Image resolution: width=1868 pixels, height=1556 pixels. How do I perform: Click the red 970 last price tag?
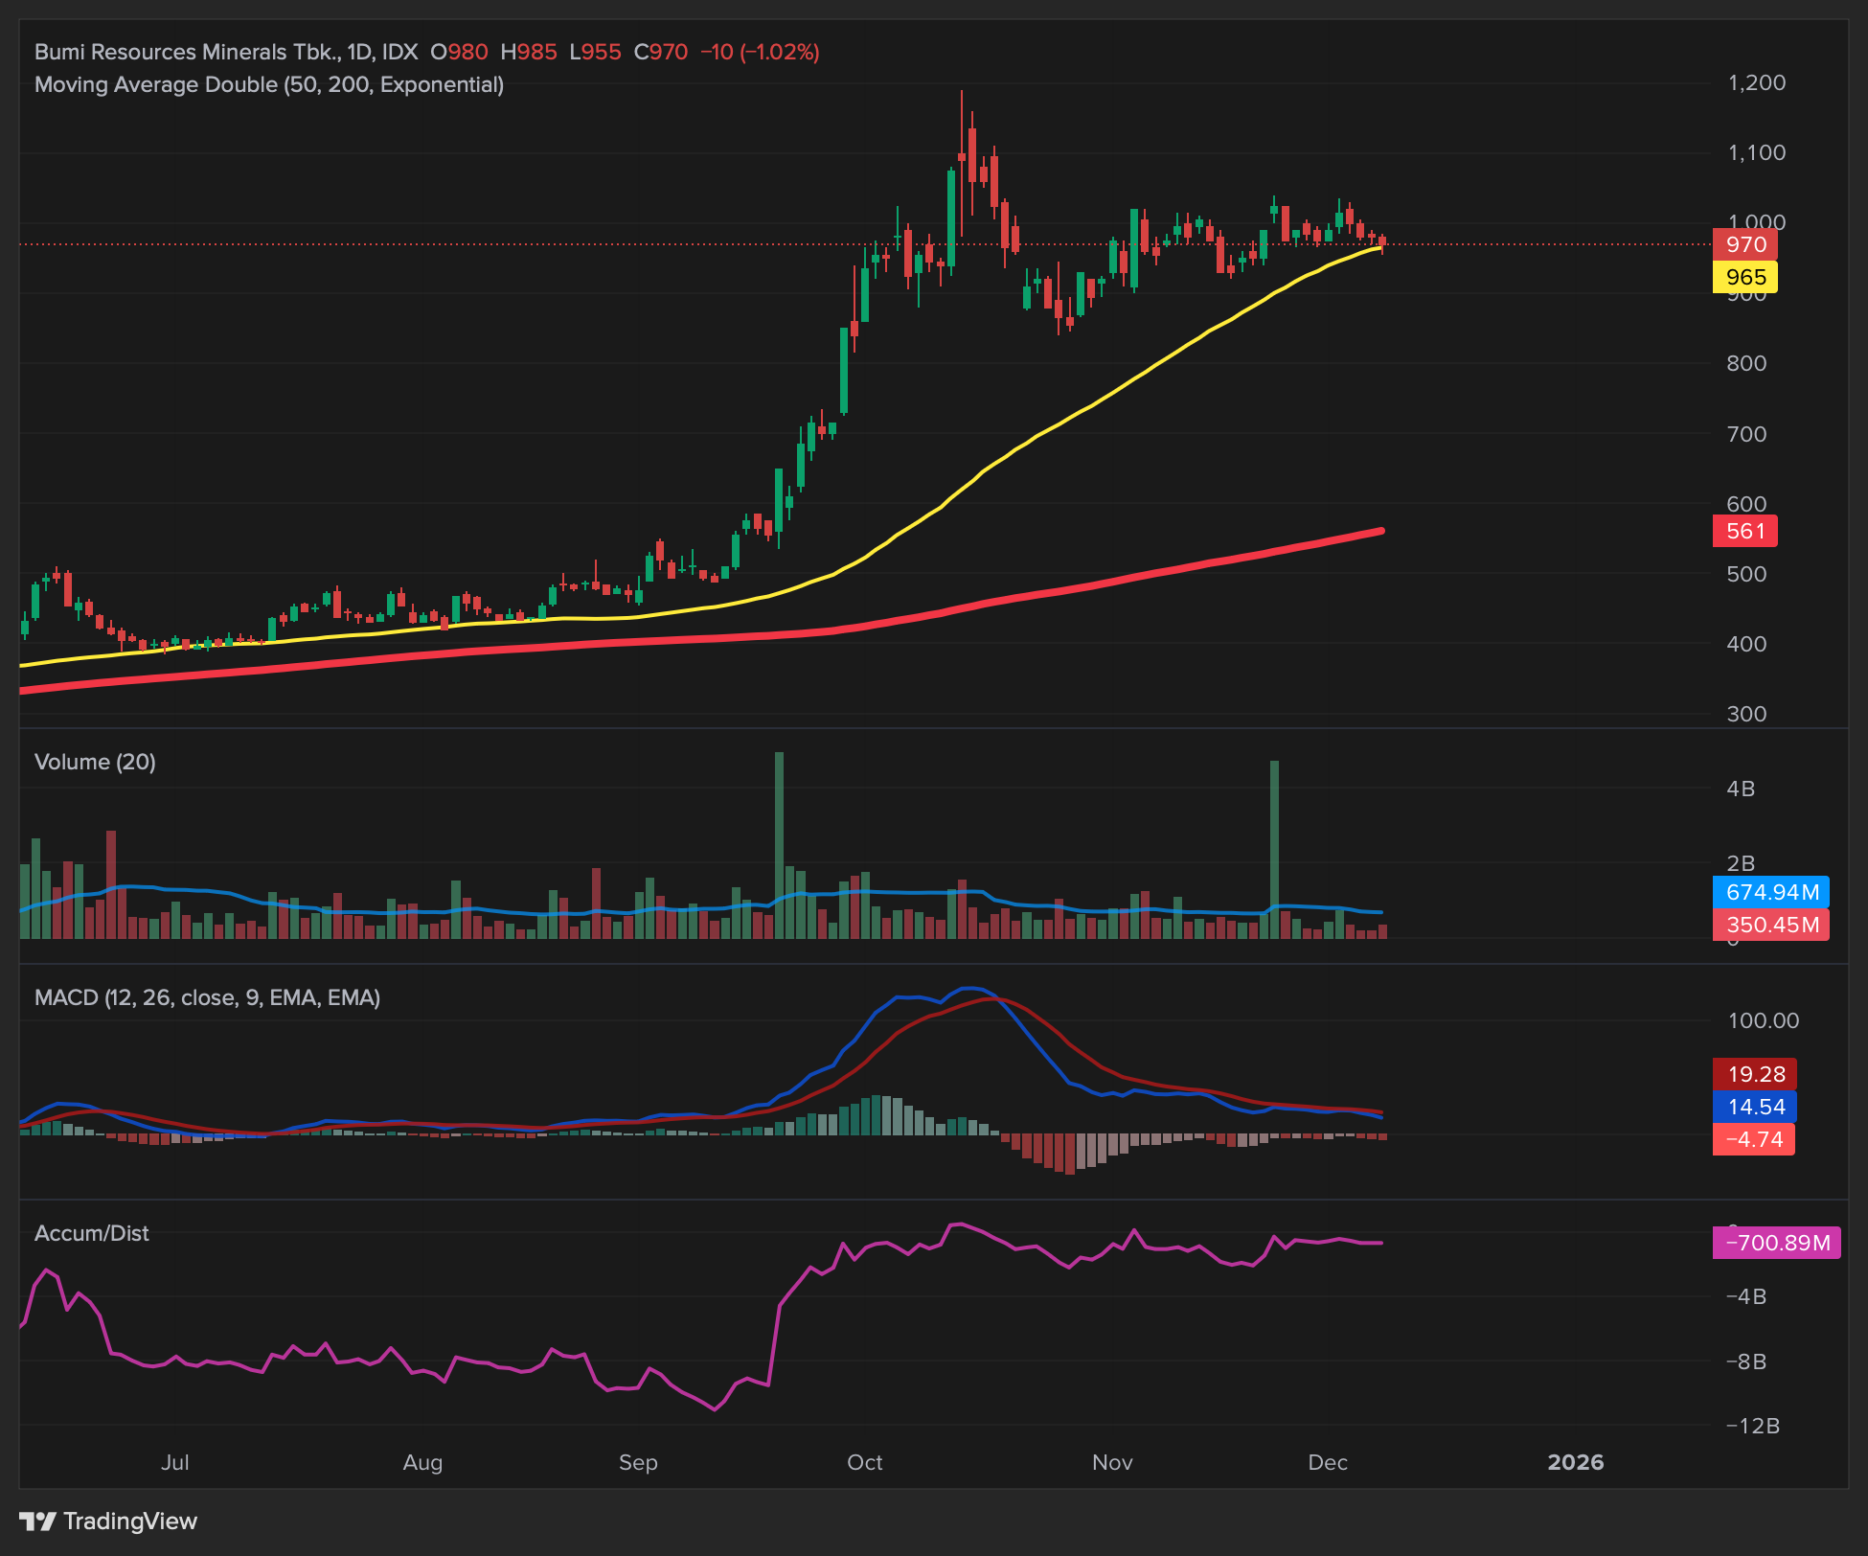pyautogui.click(x=1744, y=244)
